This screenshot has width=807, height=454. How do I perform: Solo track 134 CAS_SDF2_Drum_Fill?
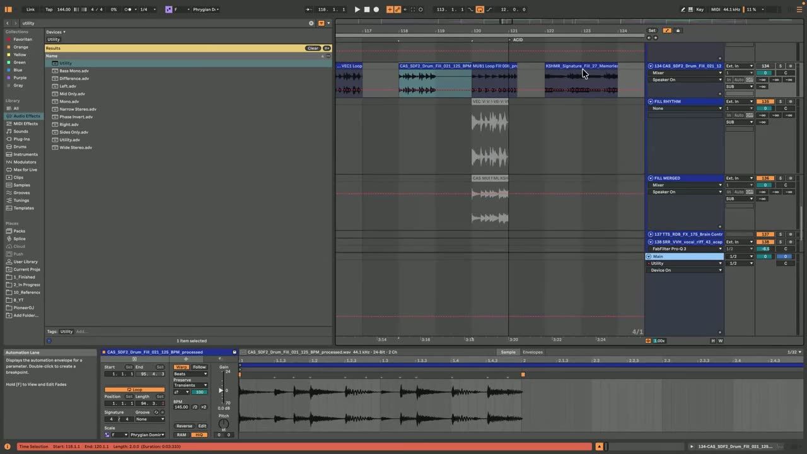(780, 66)
